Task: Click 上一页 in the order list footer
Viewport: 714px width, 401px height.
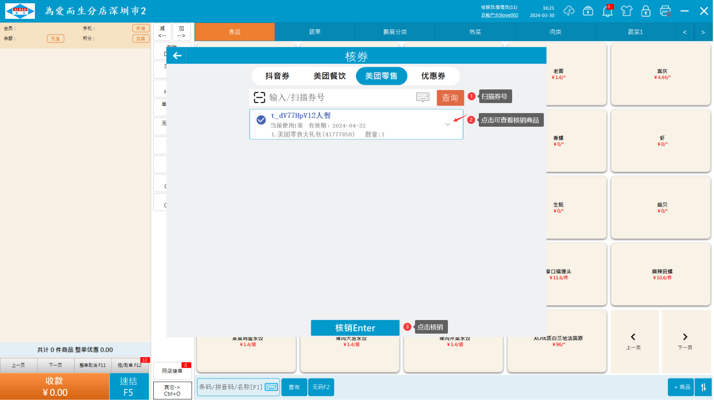Action: tap(18, 365)
